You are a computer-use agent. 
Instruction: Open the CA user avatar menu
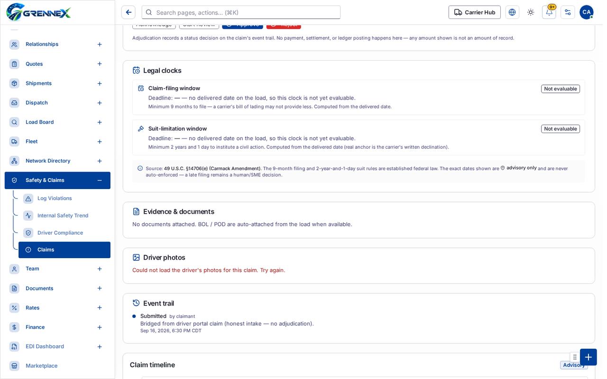587,12
